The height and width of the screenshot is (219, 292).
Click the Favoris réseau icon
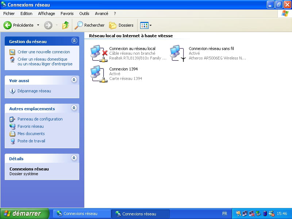pyautogui.click(x=12, y=126)
